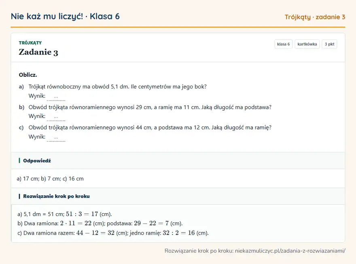Click the Wynik blank for question b)
The width and height of the screenshot is (356, 264).
point(56,117)
